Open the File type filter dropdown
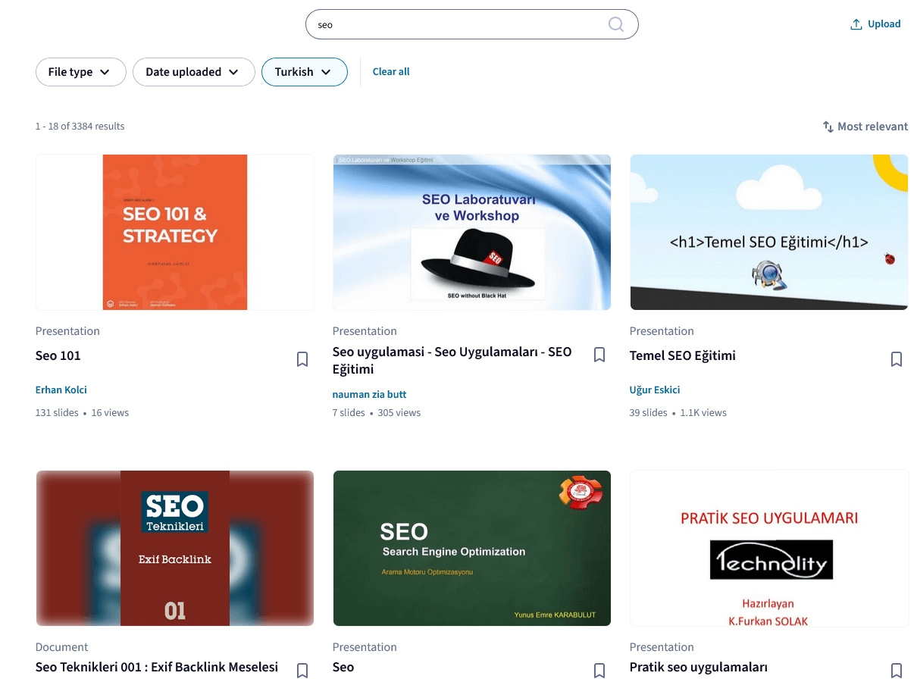Screen dimensions: 917x679 [80, 72]
